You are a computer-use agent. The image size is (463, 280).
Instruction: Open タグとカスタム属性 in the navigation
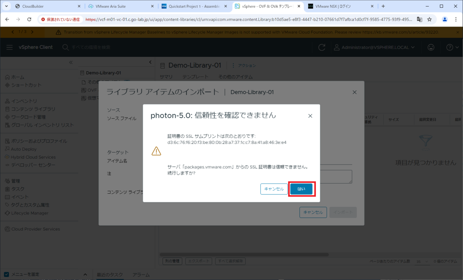[x=30, y=205]
